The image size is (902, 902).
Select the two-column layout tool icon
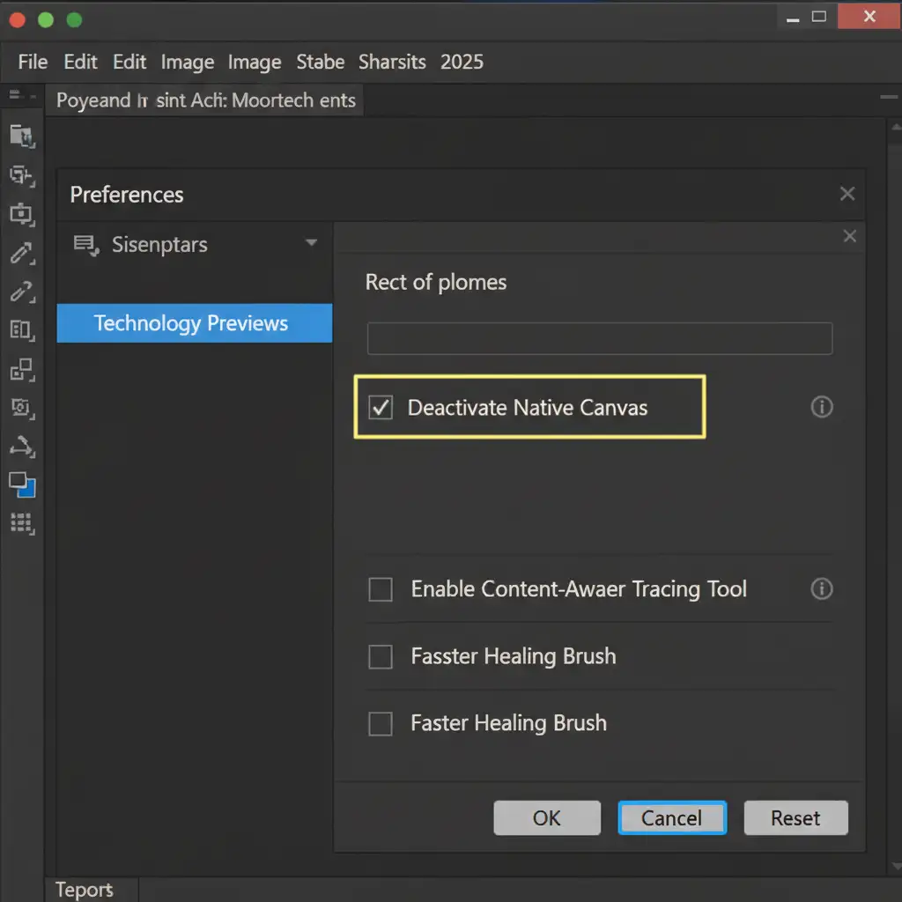point(21,330)
